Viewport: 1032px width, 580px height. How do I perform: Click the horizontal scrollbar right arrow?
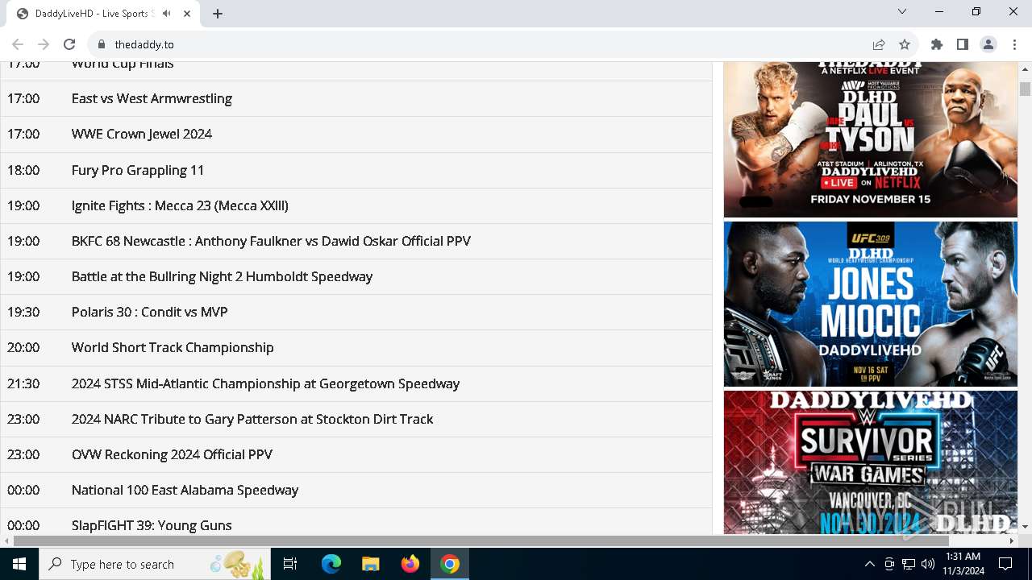[x=1012, y=541]
